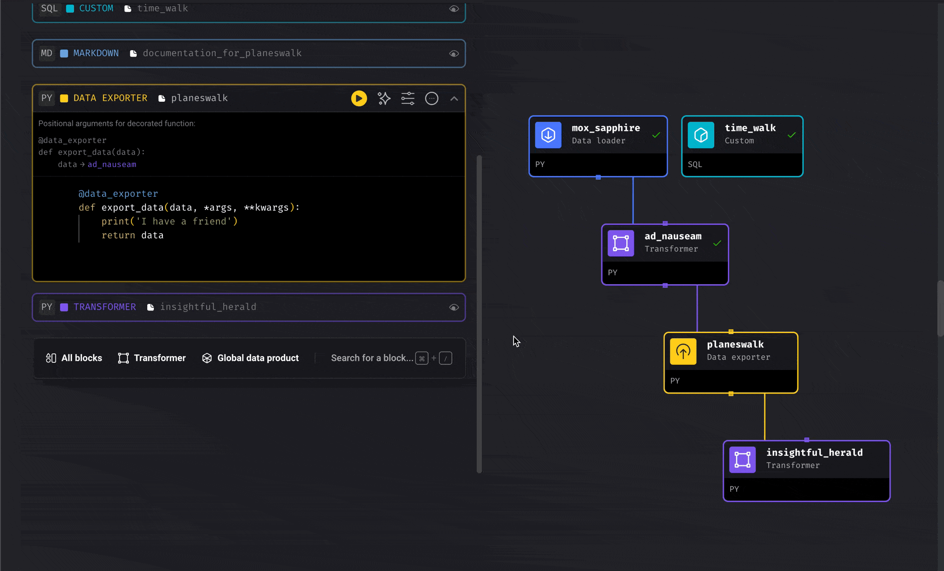Click the file icon beside time_walk name
Image resolution: width=944 pixels, height=571 pixels.
tap(127, 8)
